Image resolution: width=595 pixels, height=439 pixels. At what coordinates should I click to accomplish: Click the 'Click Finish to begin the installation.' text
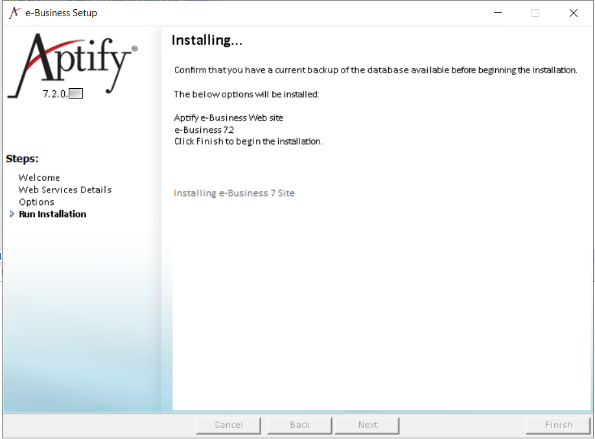pyautogui.click(x=248, y=141)
